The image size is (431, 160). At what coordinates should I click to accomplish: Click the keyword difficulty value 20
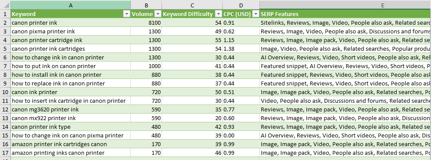click(192, 118)
